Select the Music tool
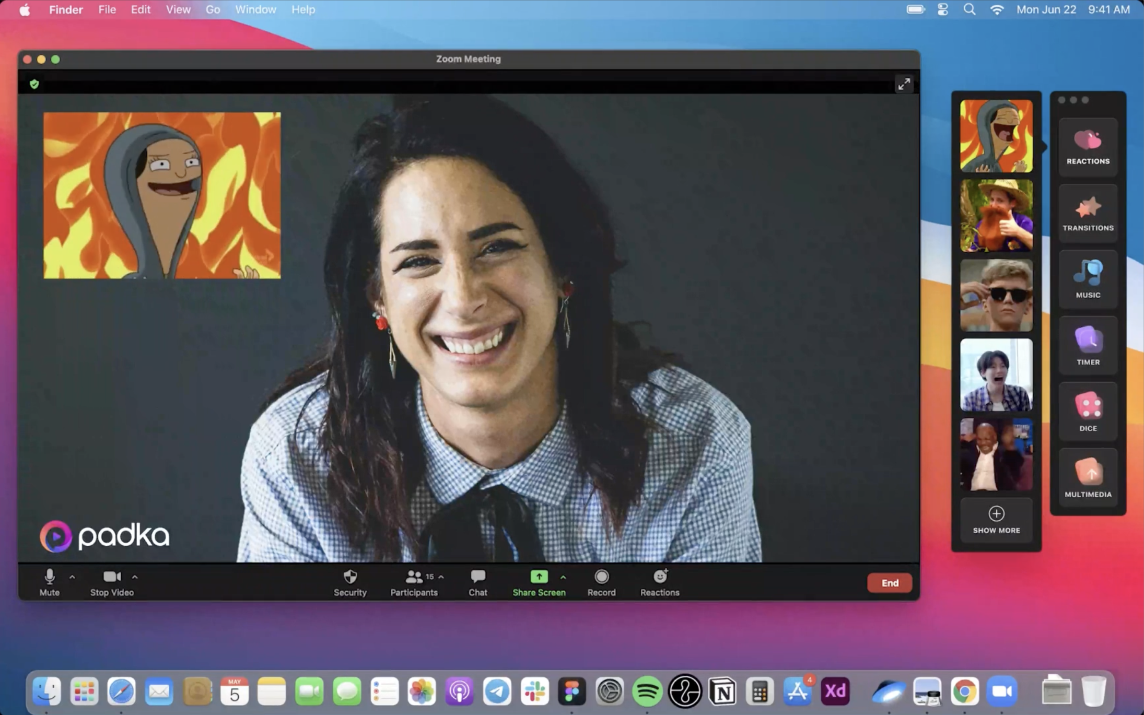 click(x=1088, y=280)
